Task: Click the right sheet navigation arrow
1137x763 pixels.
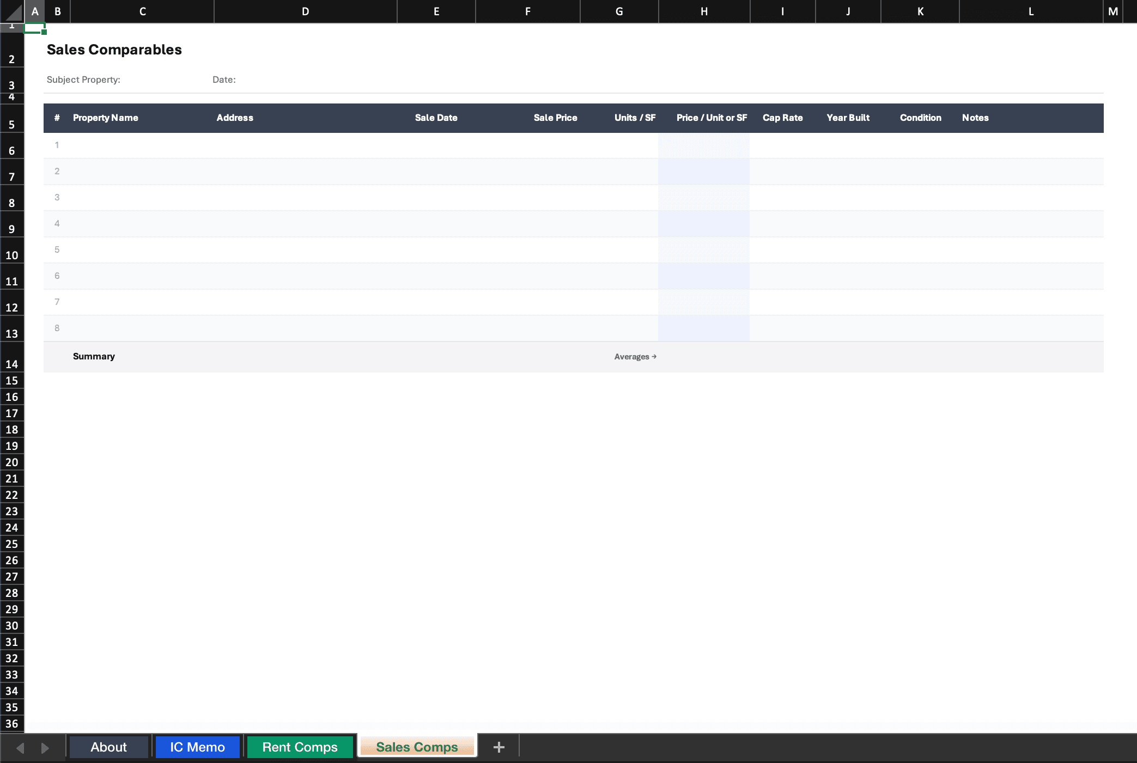Action: [45, 747]
